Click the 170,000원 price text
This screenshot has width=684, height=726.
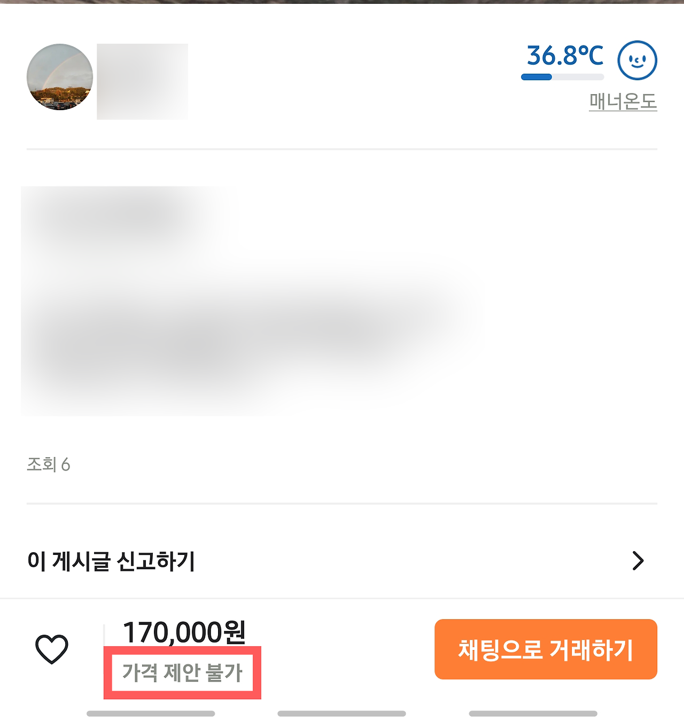pyautogui.click(x=184, y=632)
